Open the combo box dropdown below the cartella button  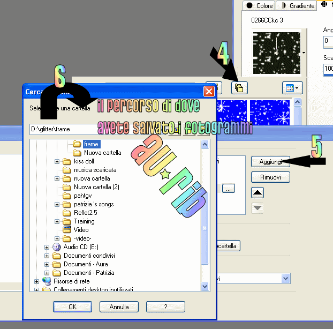pyautogui.click(x=285, y=278)
